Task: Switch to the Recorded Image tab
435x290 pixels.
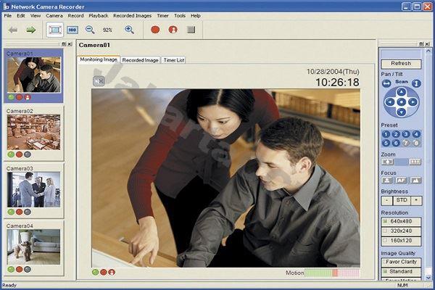Action: pos(140,59)
